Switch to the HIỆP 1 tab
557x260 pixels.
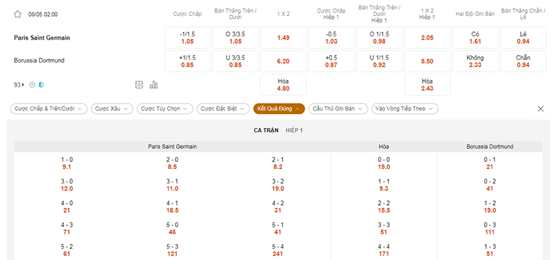pos(294,131)
